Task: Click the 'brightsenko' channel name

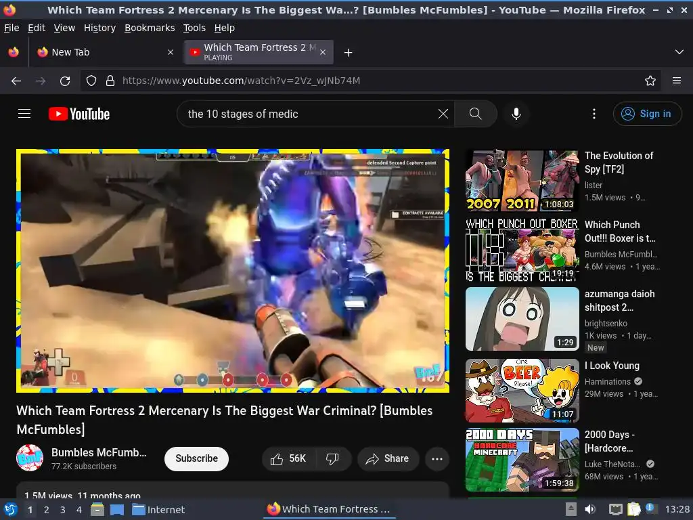Action: (x=606, y=323)
